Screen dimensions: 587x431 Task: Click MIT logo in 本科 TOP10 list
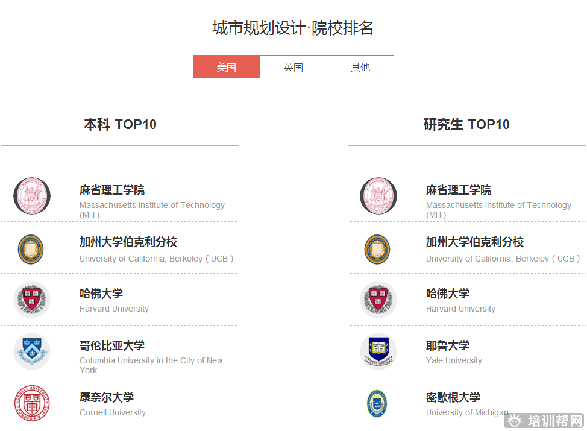coord(32,196)
